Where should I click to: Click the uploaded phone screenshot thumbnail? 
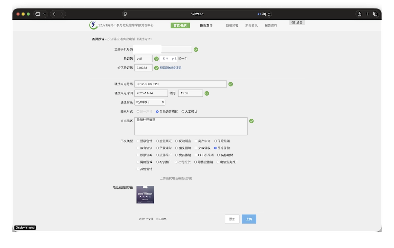pyautogui.click(x=145, y=195)
